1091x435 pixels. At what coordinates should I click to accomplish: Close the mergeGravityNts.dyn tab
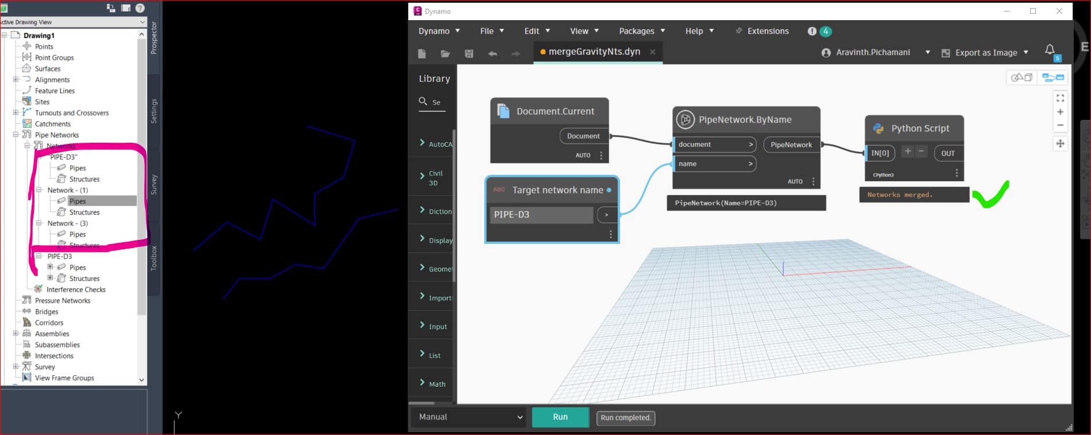click(x=652, y=52)
